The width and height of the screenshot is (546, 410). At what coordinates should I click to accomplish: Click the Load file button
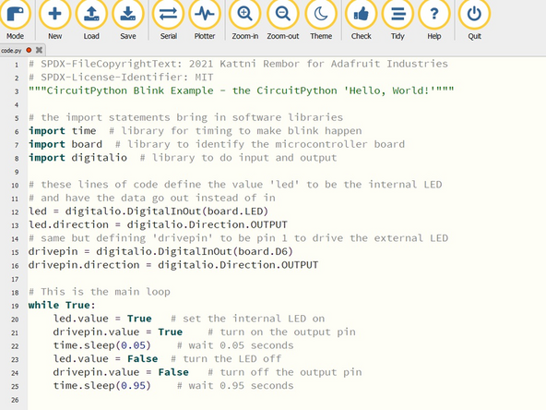(91, 19)
